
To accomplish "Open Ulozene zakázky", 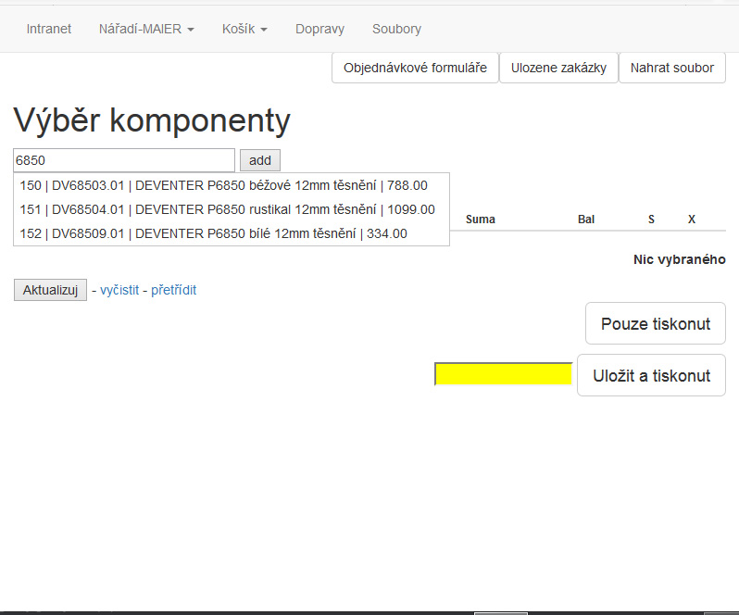I will (x=558, y=68).
